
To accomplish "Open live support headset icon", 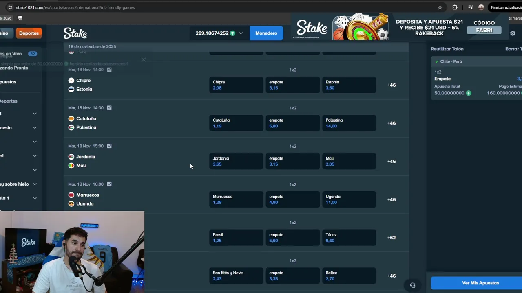I will (x=413, y=285).
